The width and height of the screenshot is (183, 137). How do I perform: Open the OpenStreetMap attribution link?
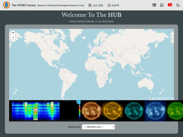click(167, 99)
